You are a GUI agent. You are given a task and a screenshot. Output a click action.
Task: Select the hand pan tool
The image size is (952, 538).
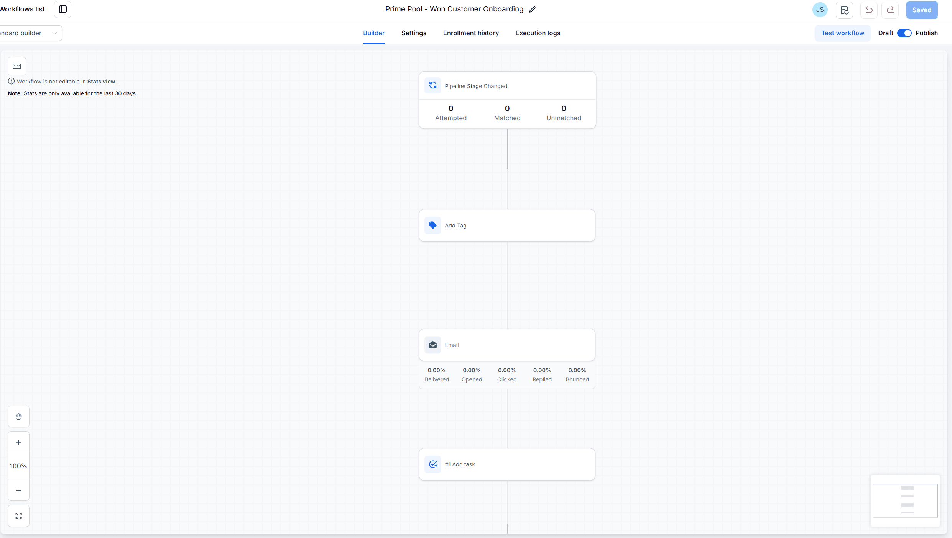18,416
